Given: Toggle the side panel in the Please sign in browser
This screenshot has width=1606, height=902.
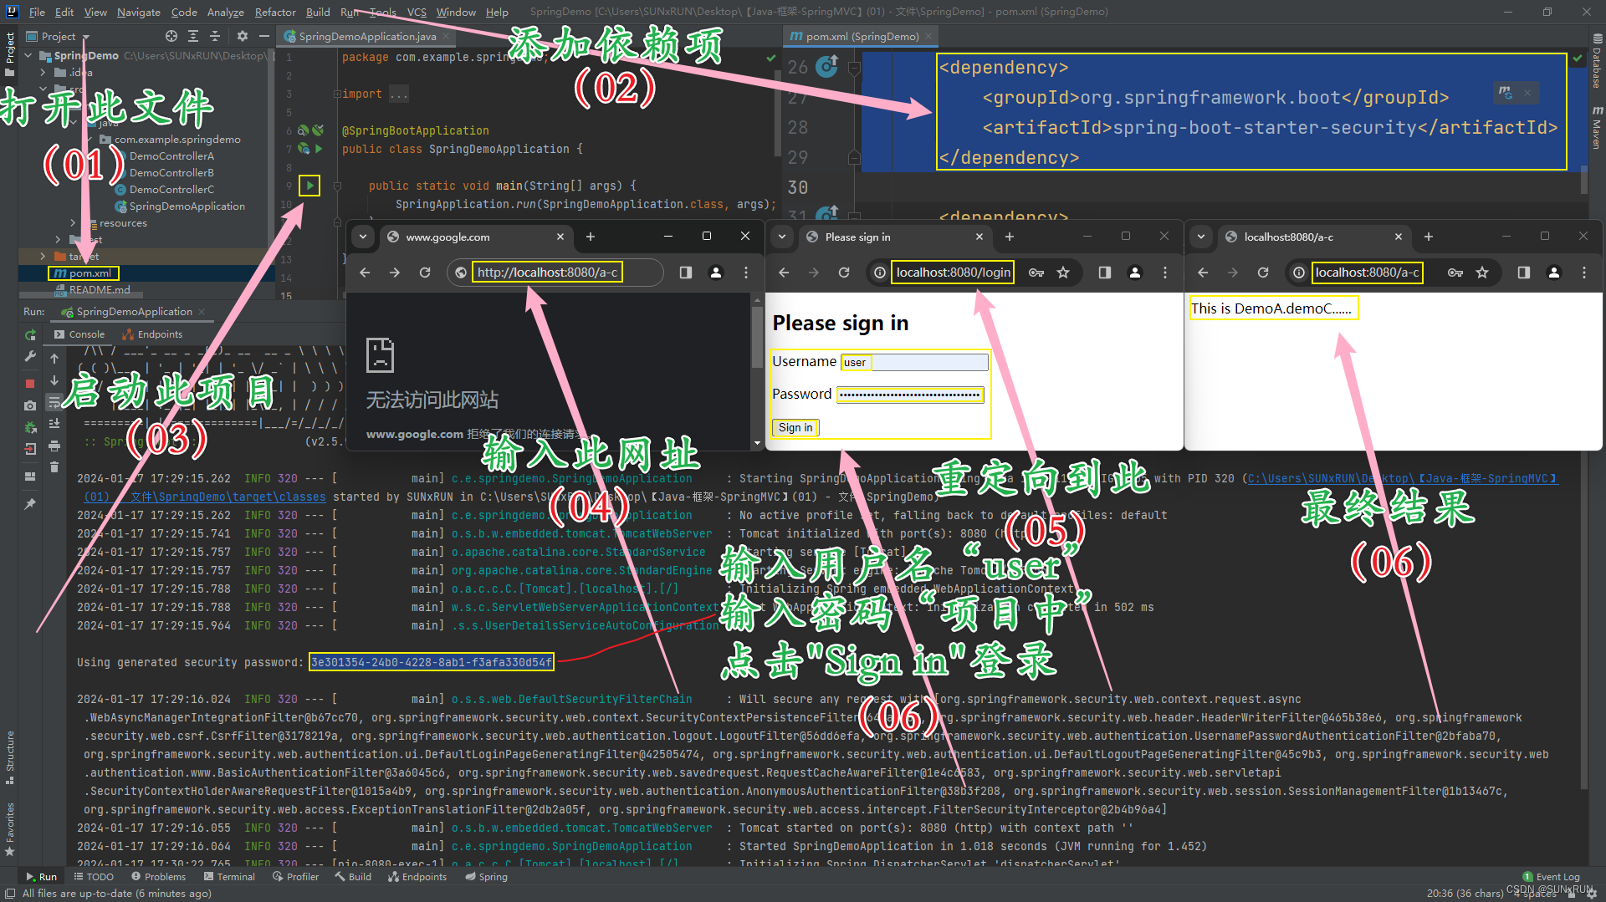Looking at the screenshot, I should (1105, 273).
